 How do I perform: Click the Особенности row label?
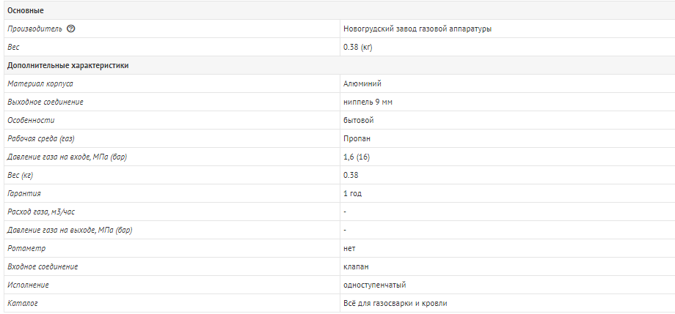click(x=31, y=120)
